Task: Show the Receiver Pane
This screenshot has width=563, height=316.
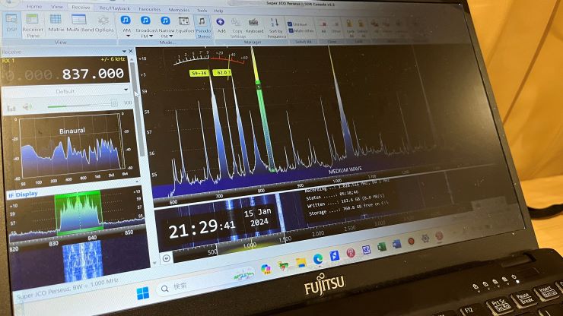Action: click(33, 25)
